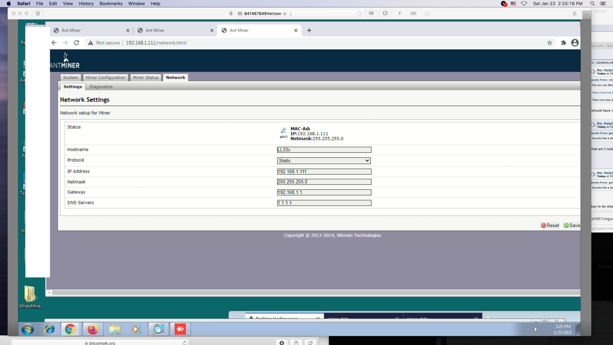Image resolution: width=613 pixels, height=345 pixels.
Task: Open Internet Explorer from taskbar
Action: click(49, 329)
